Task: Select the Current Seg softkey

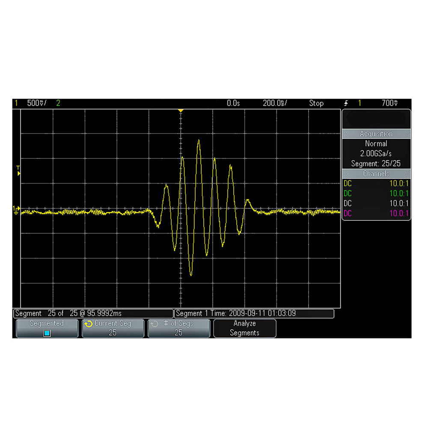Action: click(113, 328)
